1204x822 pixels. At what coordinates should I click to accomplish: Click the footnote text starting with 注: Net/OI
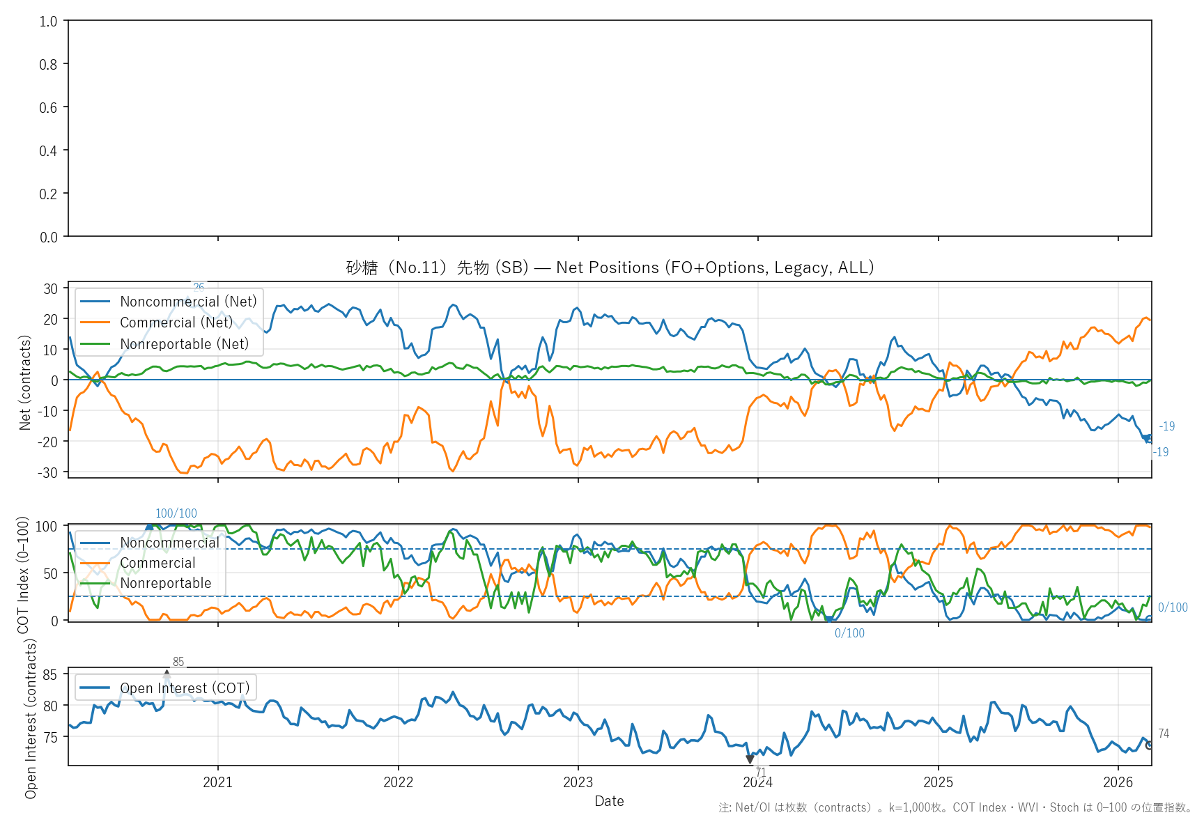956,807
